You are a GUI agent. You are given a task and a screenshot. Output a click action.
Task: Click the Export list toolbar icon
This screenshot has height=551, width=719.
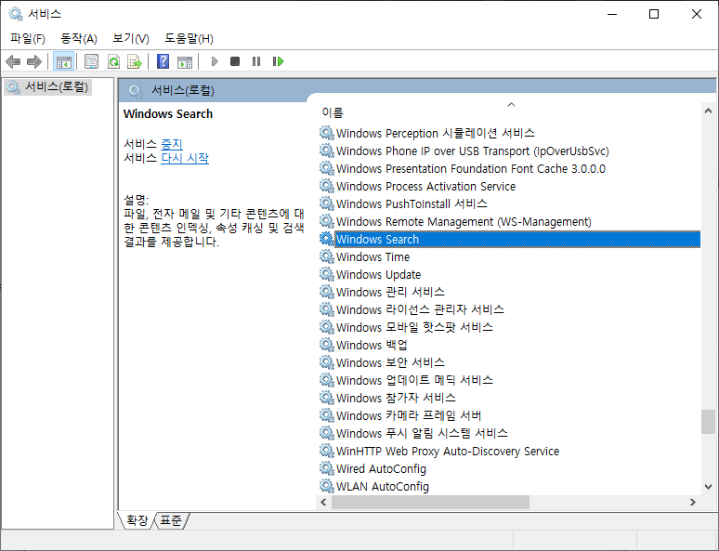[135, 61]
